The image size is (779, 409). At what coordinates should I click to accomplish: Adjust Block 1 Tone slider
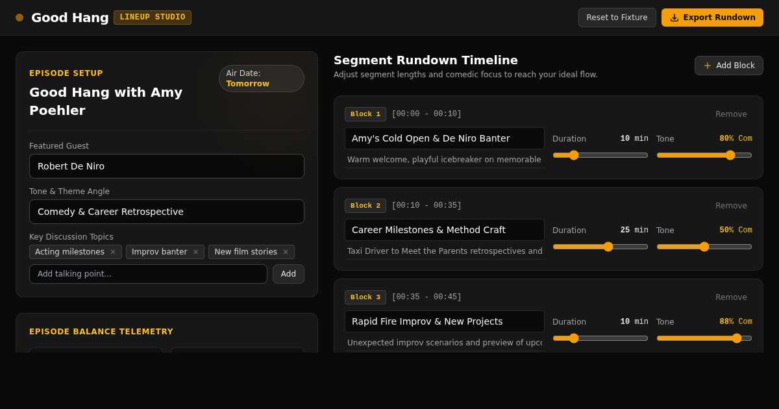coord(704,155)
